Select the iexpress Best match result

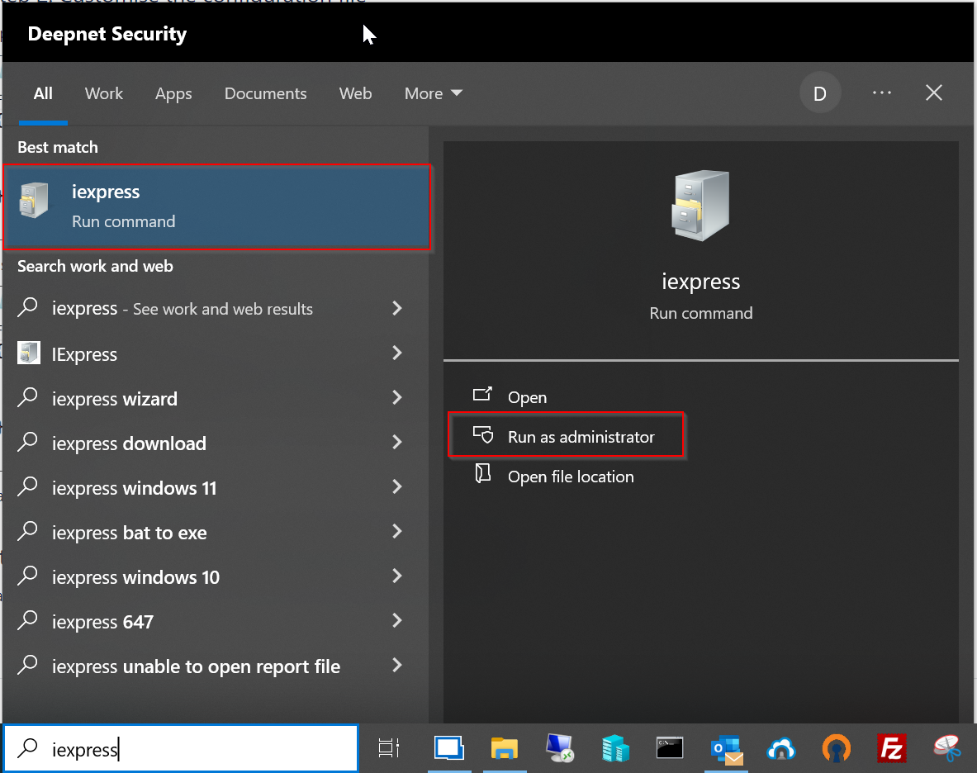pyautogui.click(x=217, y=206)
